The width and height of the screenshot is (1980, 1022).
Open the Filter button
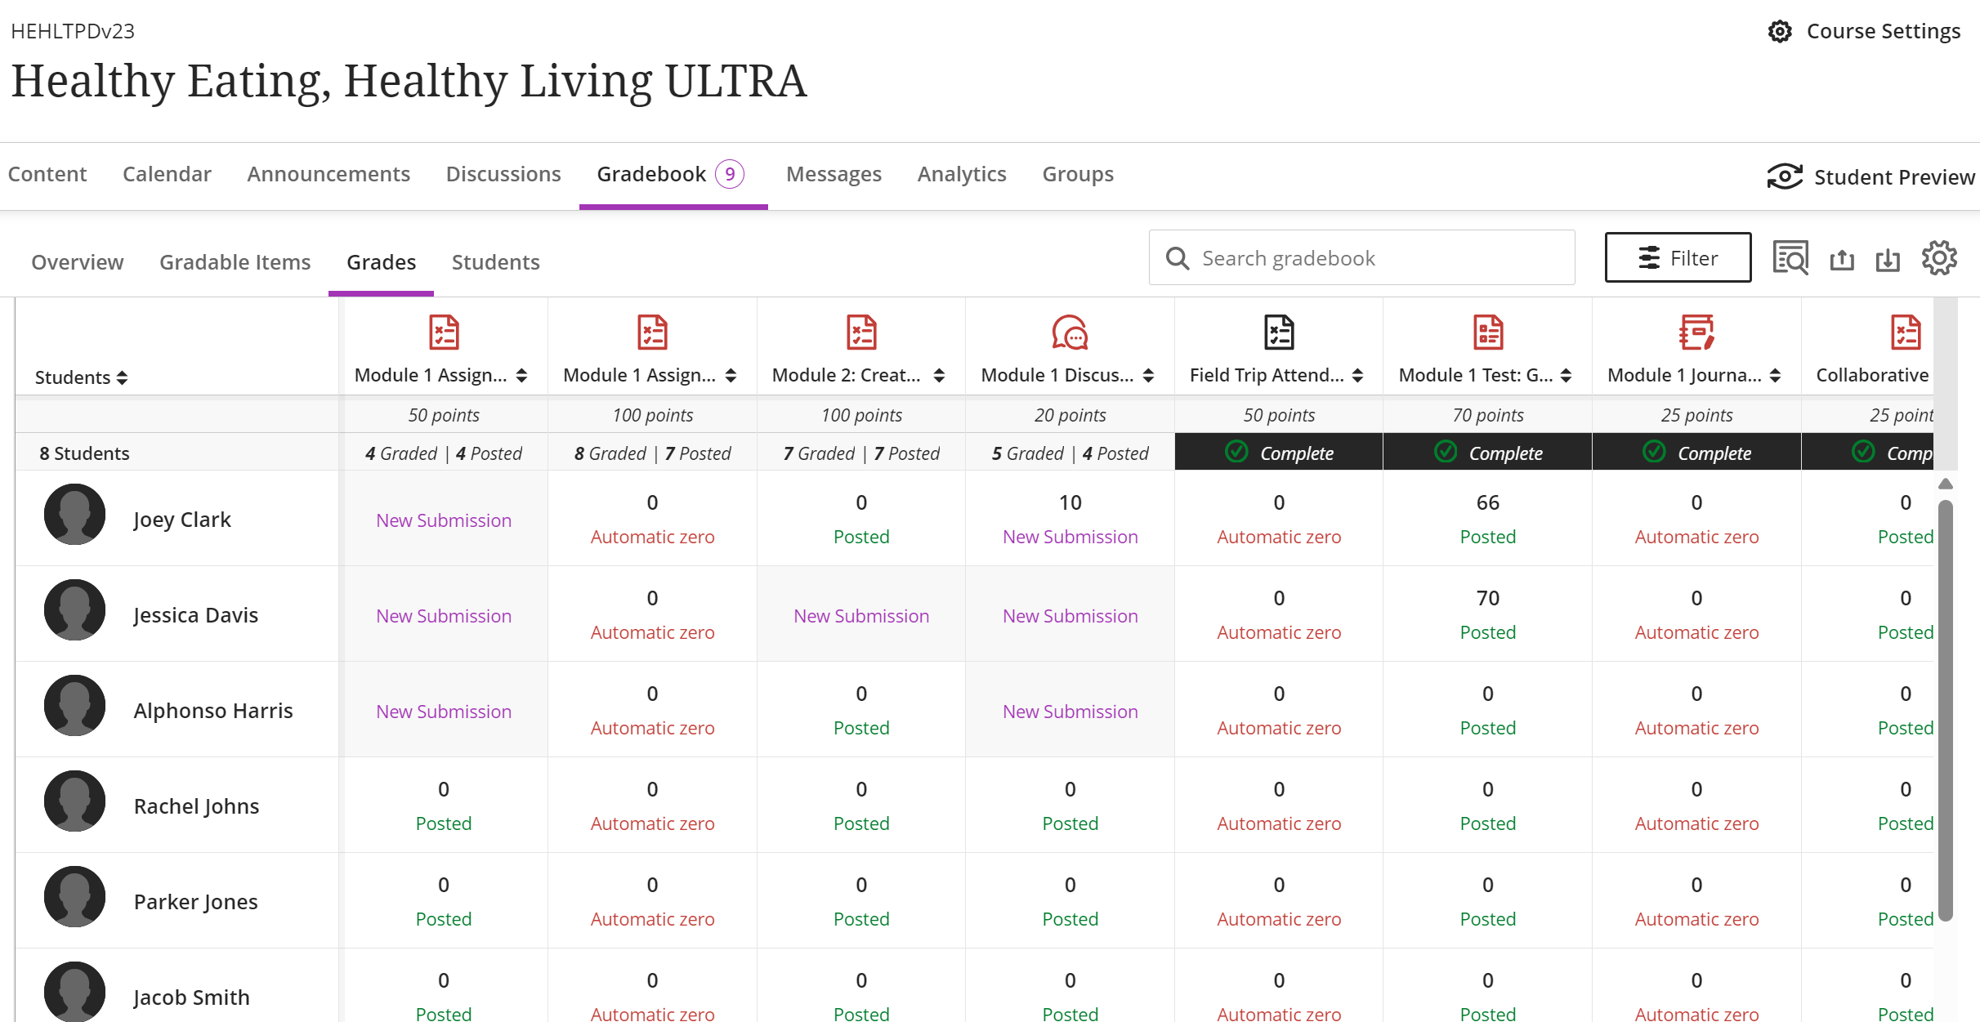point(1678,257)
